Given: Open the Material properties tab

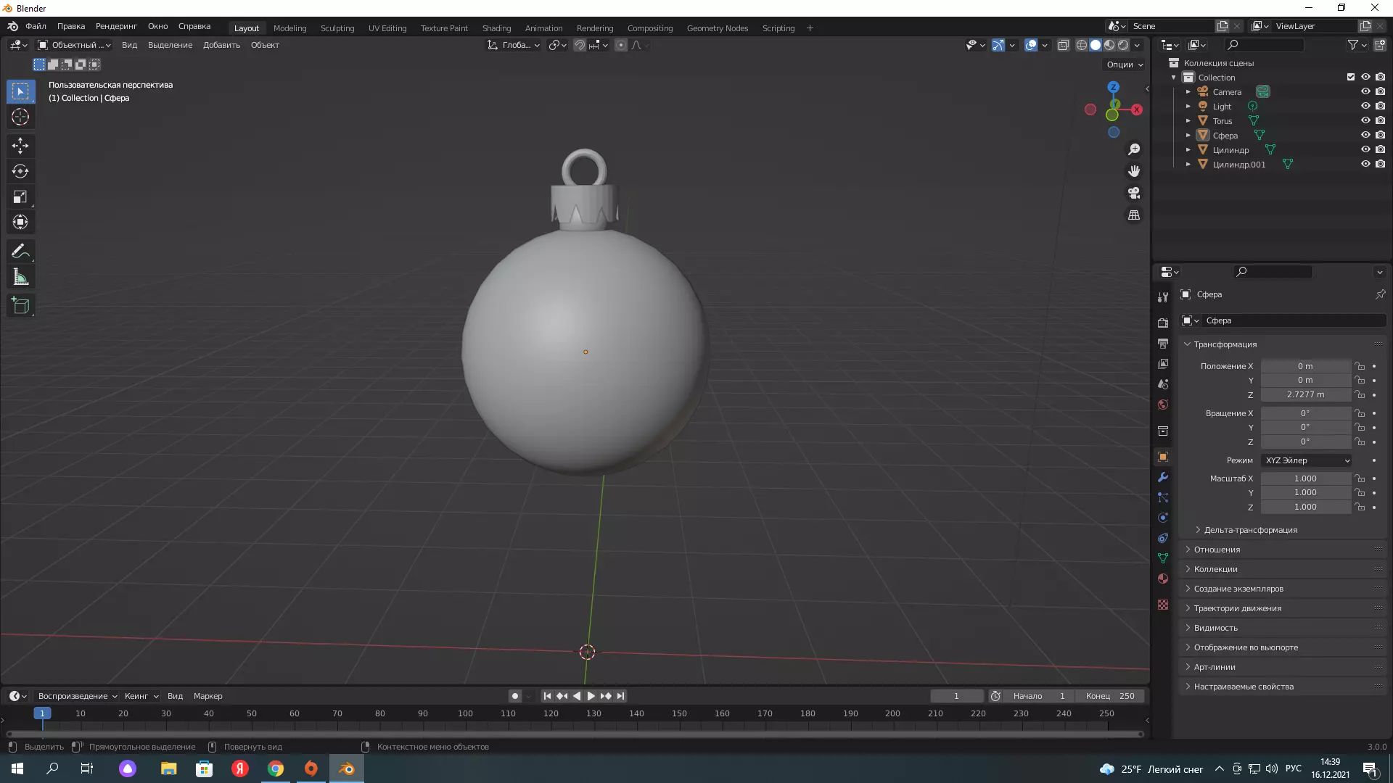Looking at the screenshot, I should tap(1163, 579).
